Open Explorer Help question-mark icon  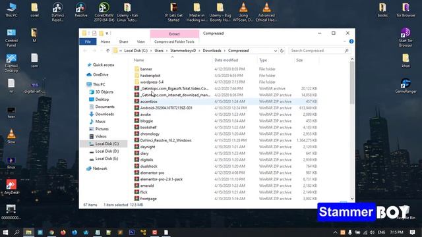coord(351,41)
